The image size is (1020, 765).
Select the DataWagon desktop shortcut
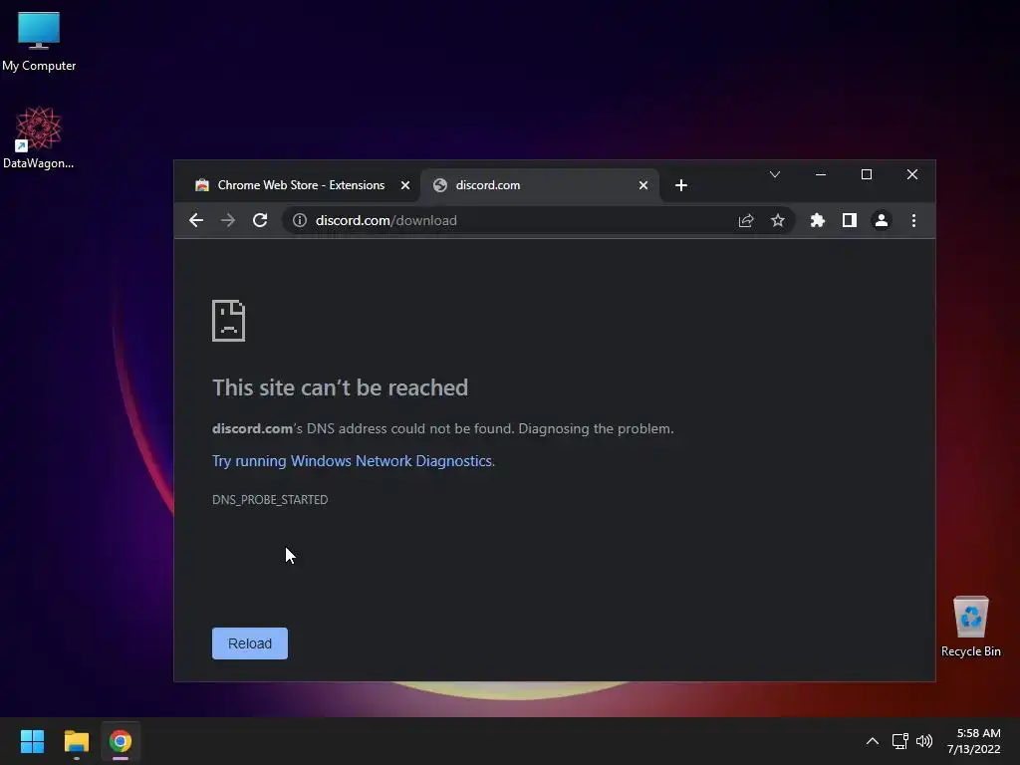click(x=39, y=137)
